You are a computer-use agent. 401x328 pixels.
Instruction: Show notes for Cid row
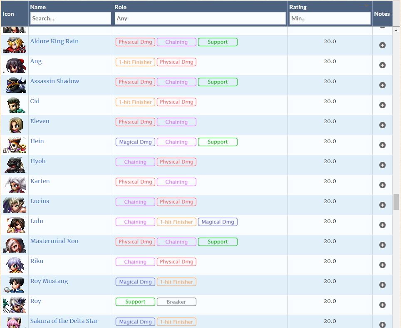tap(382, 105)
